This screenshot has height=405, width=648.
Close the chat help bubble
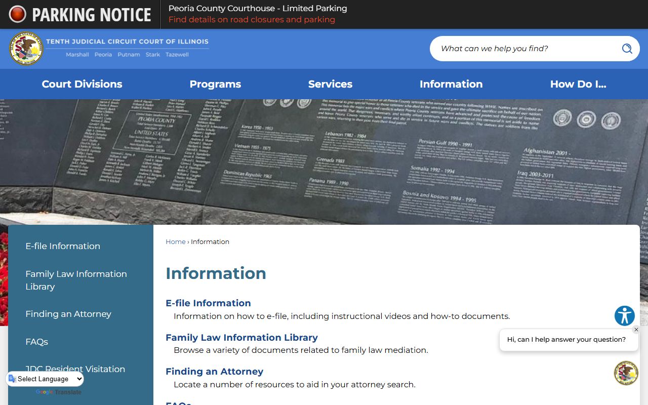(x=636, y=330)
